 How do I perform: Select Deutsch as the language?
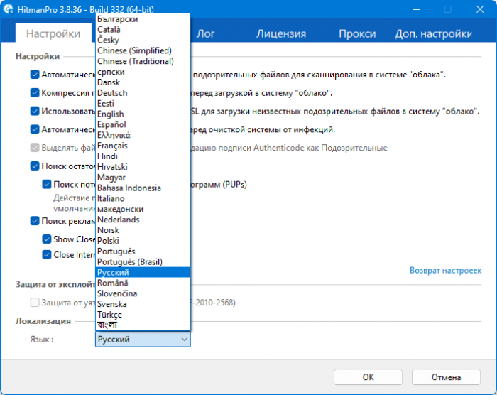click(143, 93)
